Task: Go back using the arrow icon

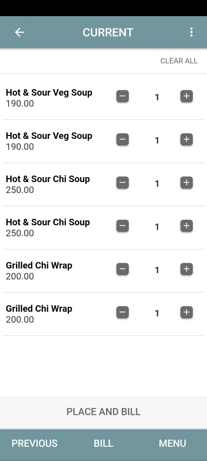Action: pyautogui.click(x=20, y=32)
